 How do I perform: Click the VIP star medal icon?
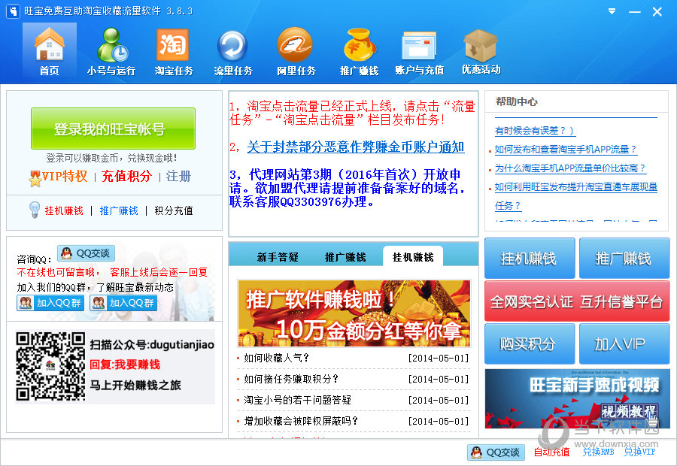[x=35, y=177]
